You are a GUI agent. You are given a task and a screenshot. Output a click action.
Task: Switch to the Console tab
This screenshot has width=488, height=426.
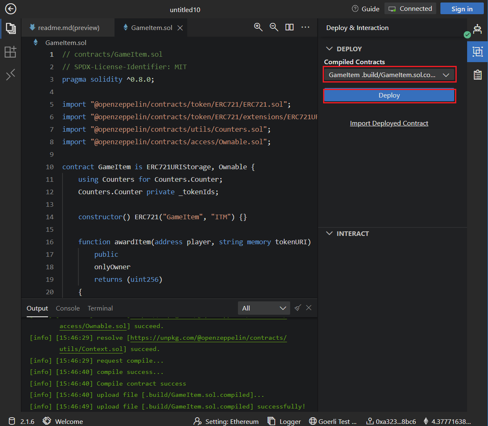pyautogui.click(x=68, y=308)
